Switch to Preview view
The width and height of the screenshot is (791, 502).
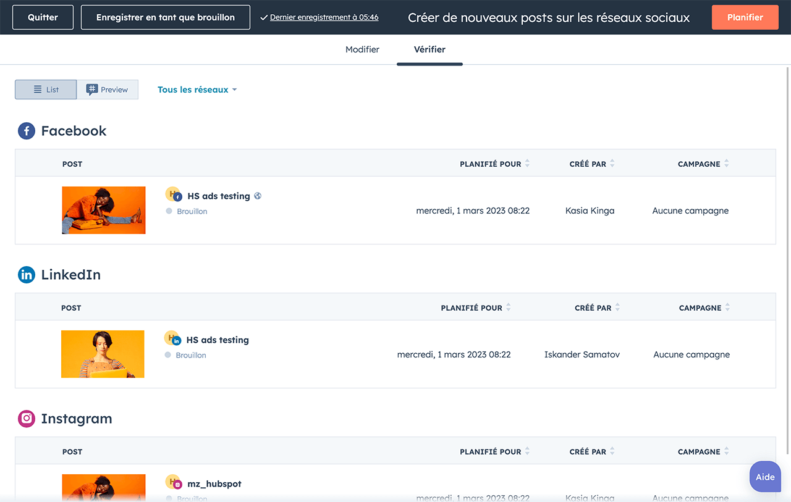108,90
